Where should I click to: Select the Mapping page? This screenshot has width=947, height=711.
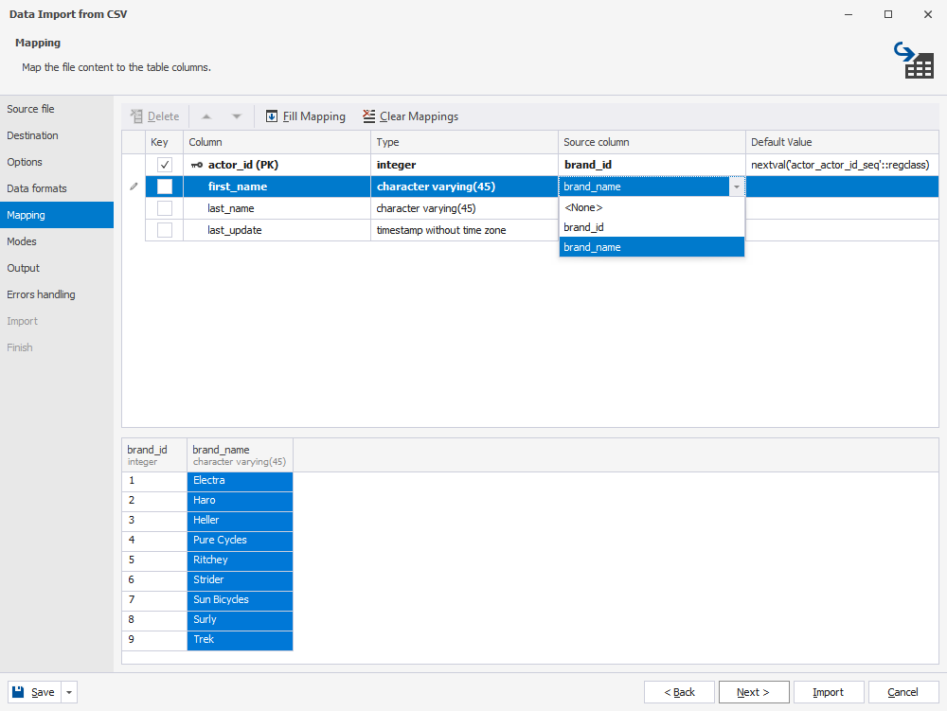click(57, 215)
